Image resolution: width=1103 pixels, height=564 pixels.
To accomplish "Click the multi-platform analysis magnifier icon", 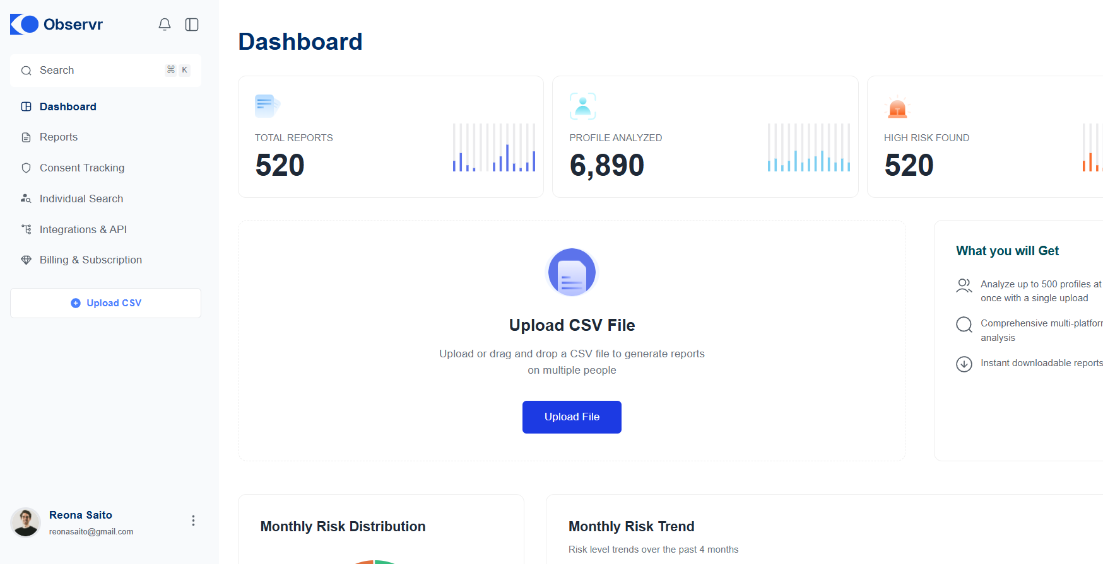I will tap(964, 325).
